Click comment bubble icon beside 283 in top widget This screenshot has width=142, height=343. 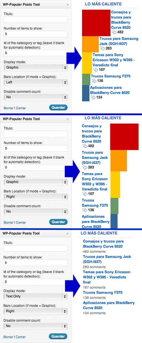(103, 49)
